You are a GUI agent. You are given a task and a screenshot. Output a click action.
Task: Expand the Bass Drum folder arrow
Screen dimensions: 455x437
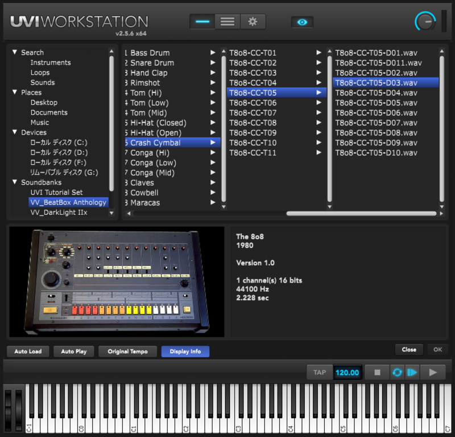click(x=213, y=52)
